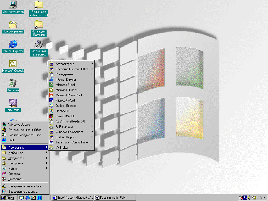Click the Microsoft Word icon in Programs menu
268x201 pixels.
tap(51, 100)
